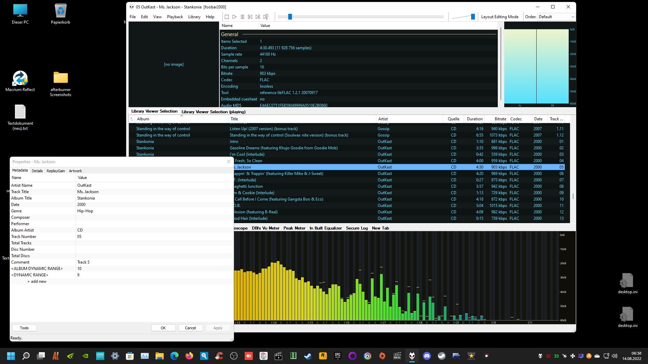
Task: Open the Order dropdown
Action: pos(556,17)
